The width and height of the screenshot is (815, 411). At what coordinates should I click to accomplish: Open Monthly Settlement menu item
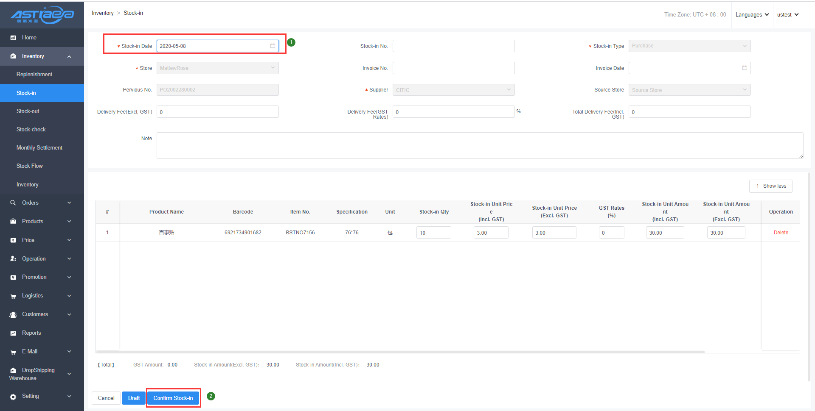pyautogui.click(x=39, y=148)
